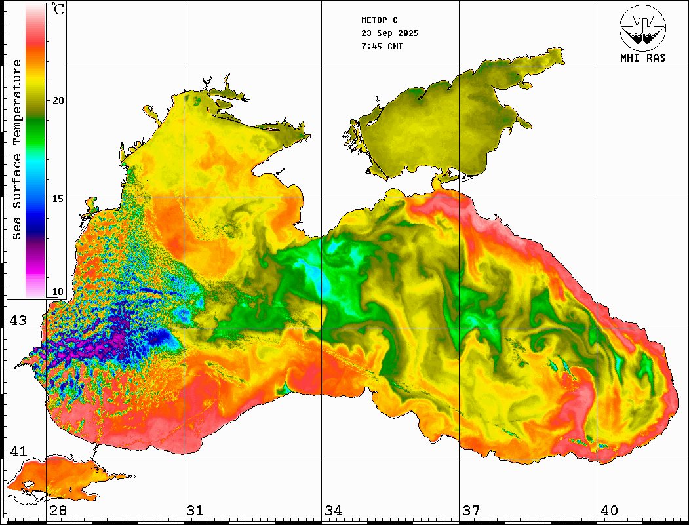Click the METOP-C satellite name label

click(x=379, y=20)
